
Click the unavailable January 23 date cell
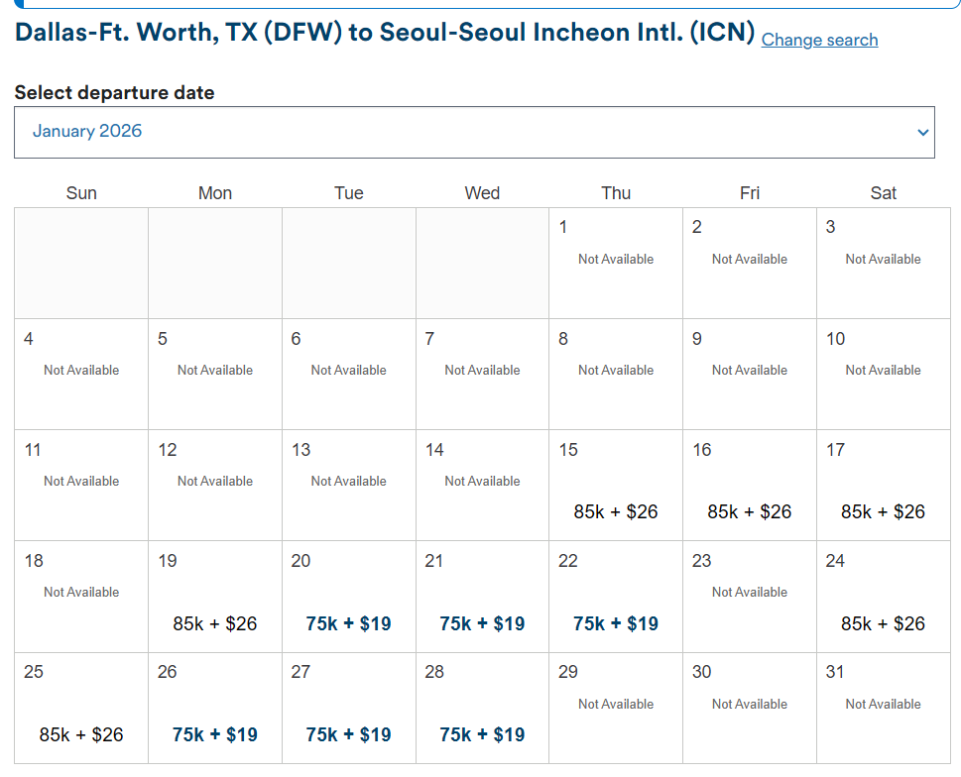pyautogui.click(x=749, y=593)
